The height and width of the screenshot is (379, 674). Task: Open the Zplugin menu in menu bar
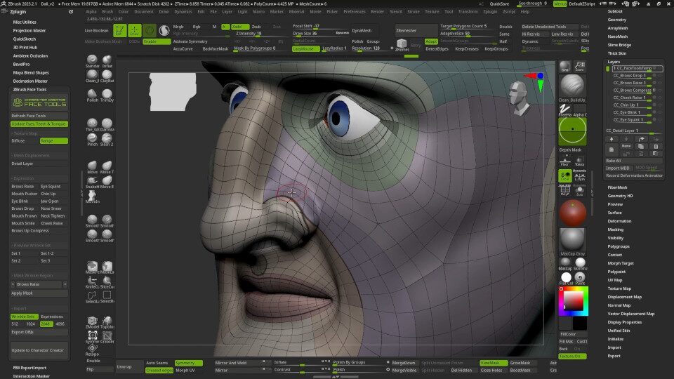point(490,11)
